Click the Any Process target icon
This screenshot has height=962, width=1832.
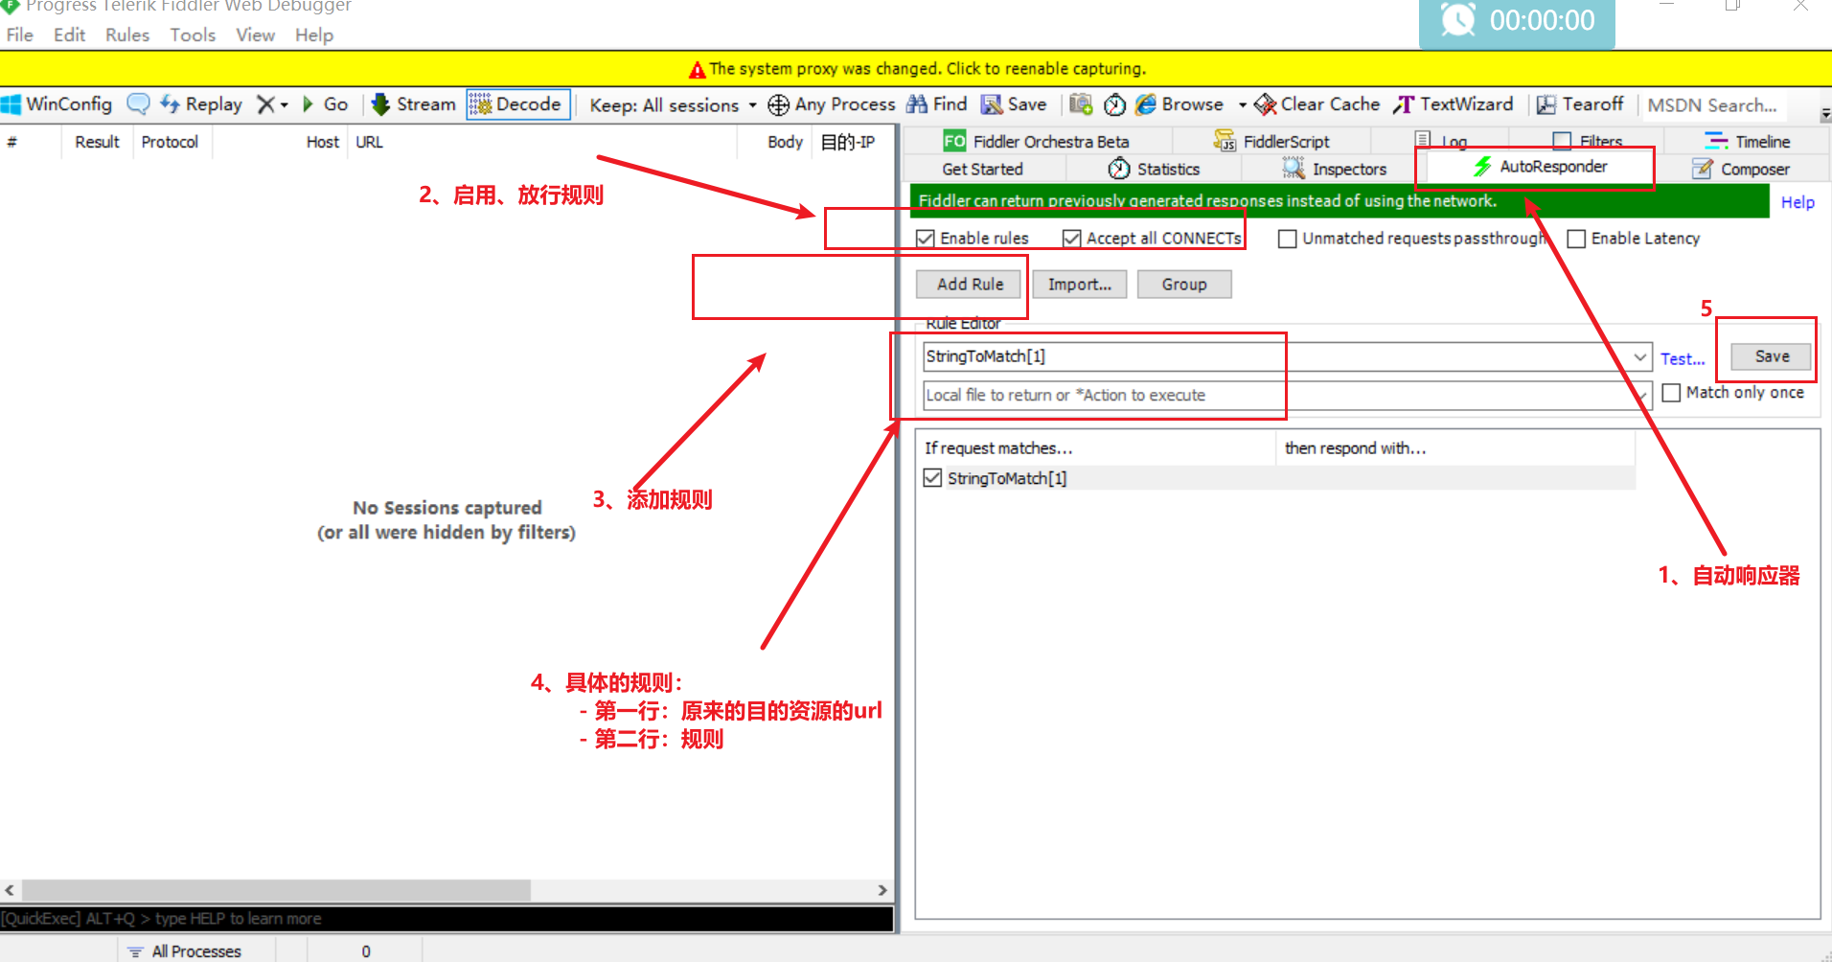coord(778,104)
